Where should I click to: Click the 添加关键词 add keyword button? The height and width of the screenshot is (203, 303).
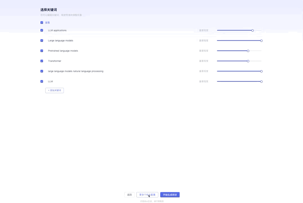coord(55,91)
